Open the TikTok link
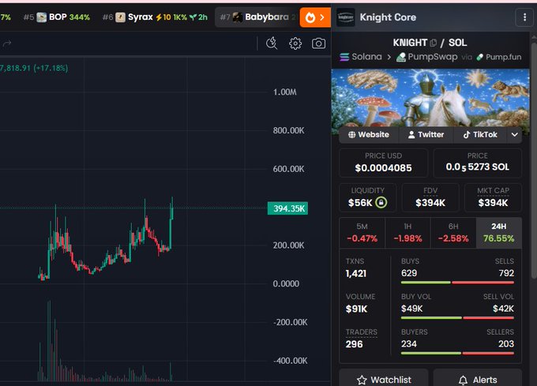 tap(480, 134)
